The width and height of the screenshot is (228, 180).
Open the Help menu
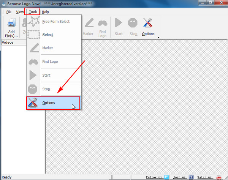click(45, 12)
